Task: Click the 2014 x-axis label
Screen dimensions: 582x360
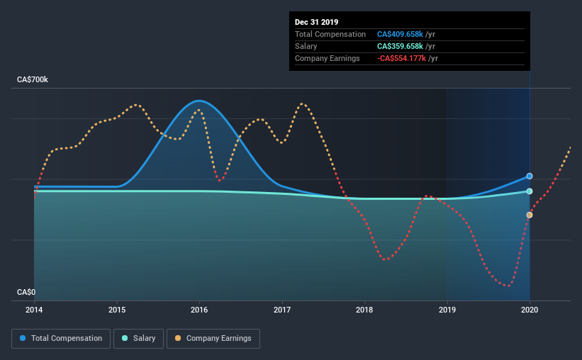Action: pos(34,310)
